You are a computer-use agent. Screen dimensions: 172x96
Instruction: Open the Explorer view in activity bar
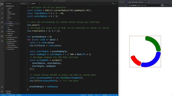coord(2,4)
